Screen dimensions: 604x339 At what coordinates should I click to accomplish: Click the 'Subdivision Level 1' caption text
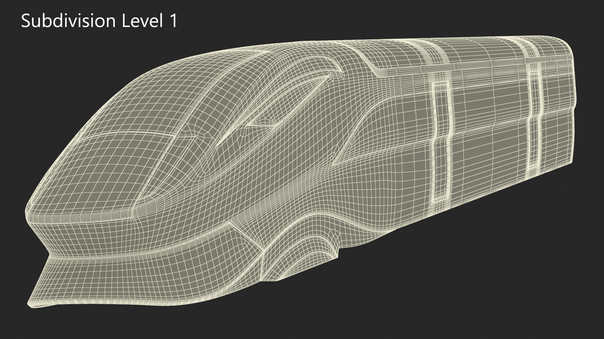coord(99,21)
